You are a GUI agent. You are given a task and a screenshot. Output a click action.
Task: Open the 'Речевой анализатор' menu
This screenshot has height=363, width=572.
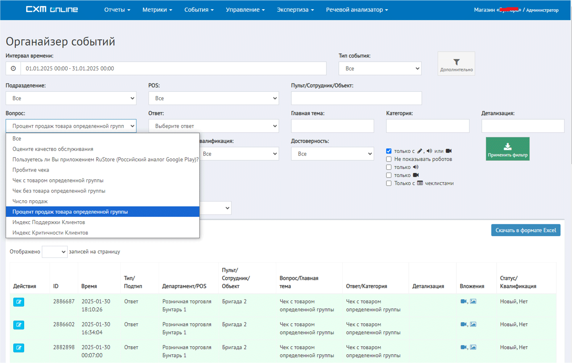click(356, 10)
